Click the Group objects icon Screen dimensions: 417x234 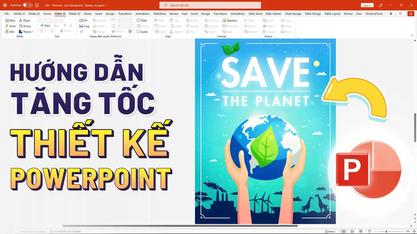[192, 20]
